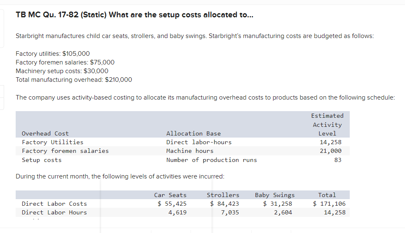Click the Total manufacturing overhead $210,000 line

point(74,80)
